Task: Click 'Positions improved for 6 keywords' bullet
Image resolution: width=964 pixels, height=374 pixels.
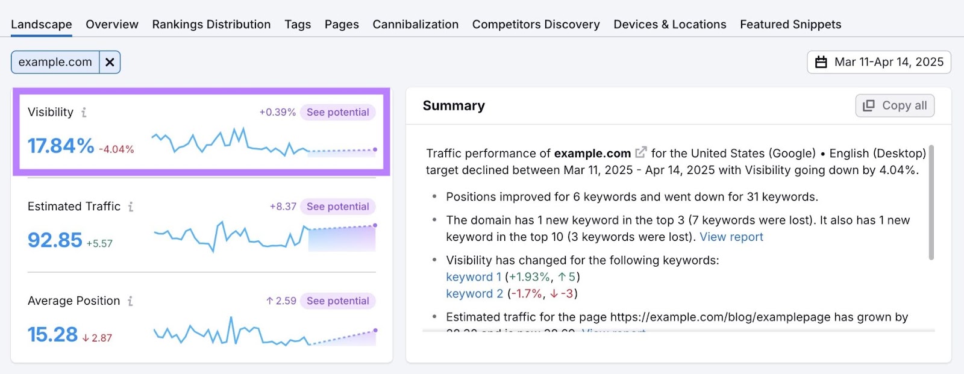Action: coord(632,197)
